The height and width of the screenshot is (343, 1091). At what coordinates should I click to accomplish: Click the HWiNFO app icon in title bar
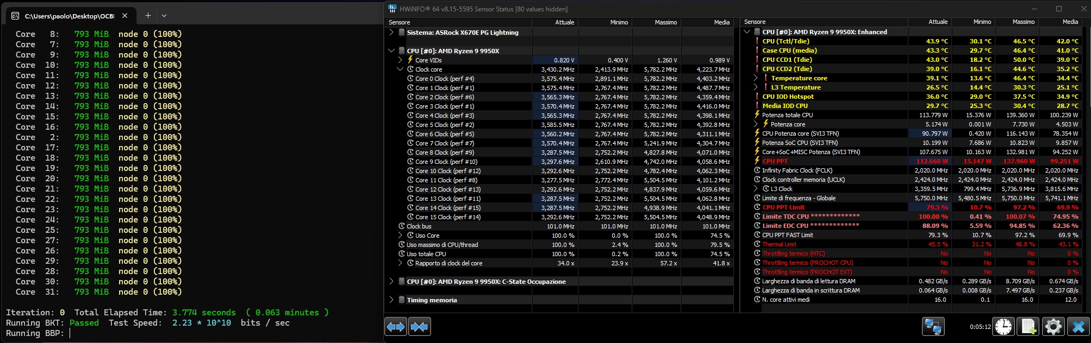tap(392, 9)
